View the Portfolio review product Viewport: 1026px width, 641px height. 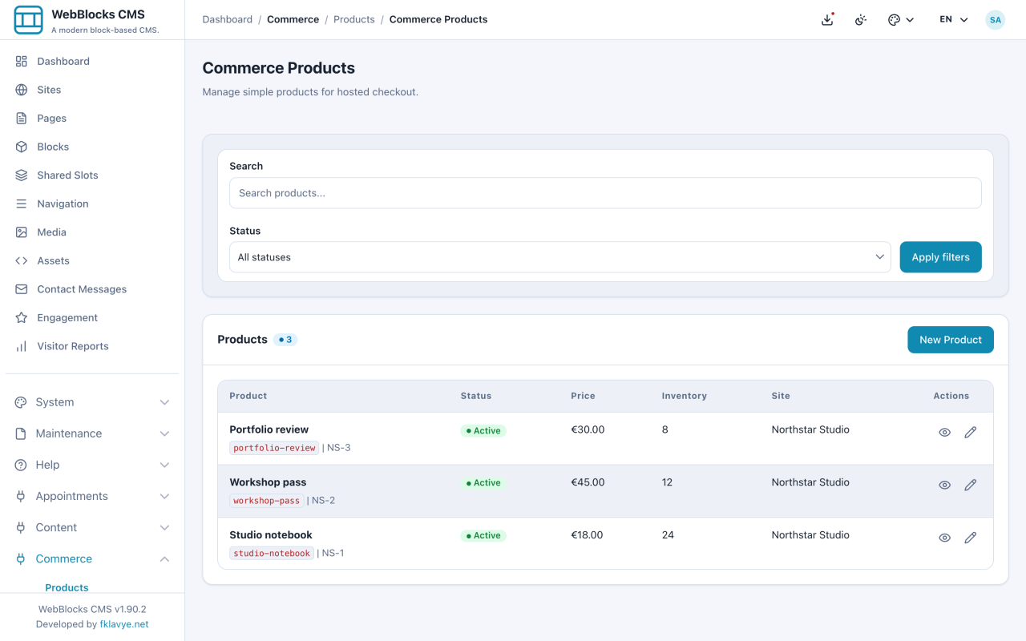click(945, 433)
